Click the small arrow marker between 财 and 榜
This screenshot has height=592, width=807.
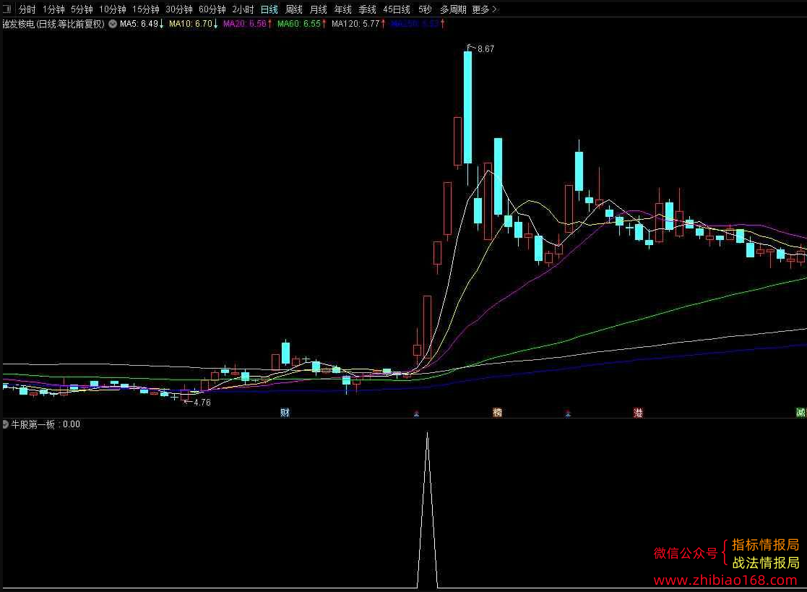pos(416,413)
